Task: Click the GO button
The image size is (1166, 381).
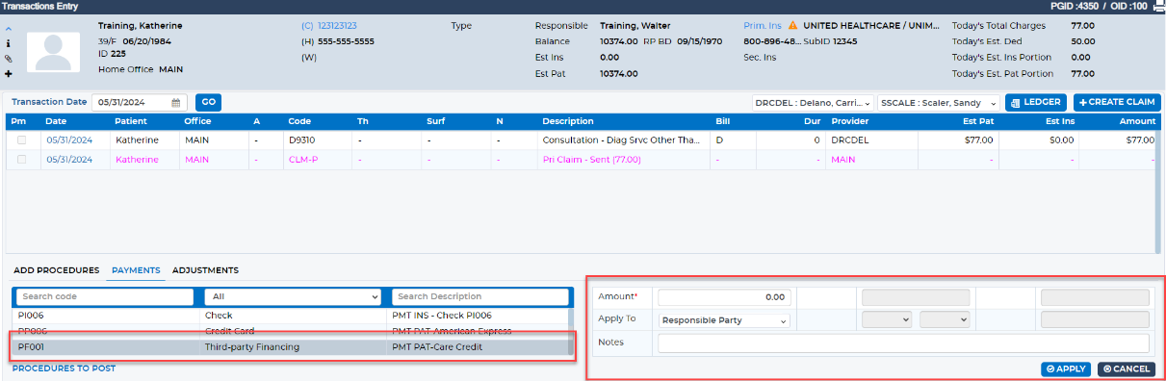Action: [208, 103]
